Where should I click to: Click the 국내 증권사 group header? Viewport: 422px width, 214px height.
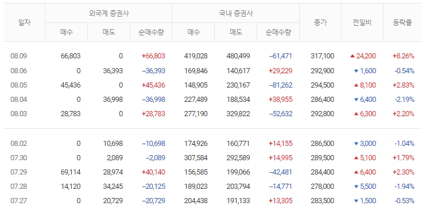pyautogui.click(x=236, y=13)
